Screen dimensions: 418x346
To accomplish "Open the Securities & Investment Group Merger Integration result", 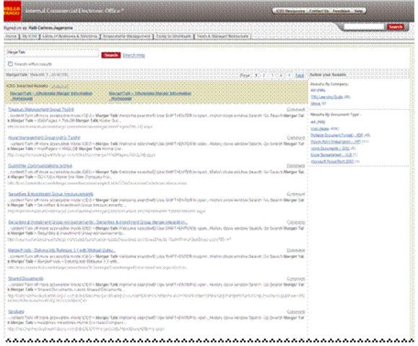I will tap(97, 222).
